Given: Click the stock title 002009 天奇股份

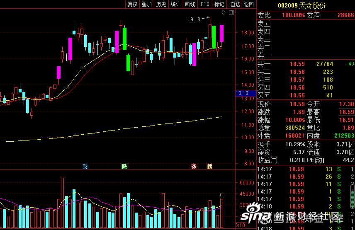Looking at the screenshot, I should (x=302, y=5).
